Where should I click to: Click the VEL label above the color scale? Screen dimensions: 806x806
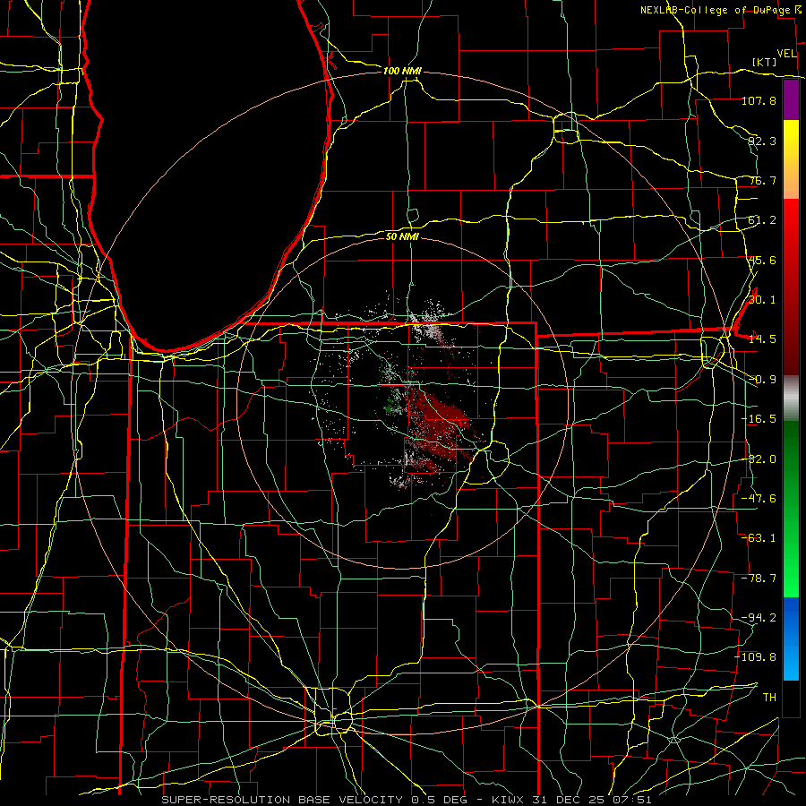point(786,54)
